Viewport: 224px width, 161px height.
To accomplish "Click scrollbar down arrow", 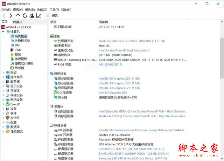I will [x=222, y=159].
